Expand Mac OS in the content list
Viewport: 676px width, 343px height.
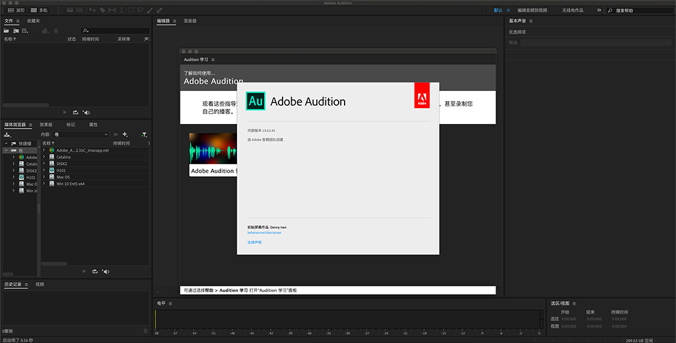(x=44, y=177)
